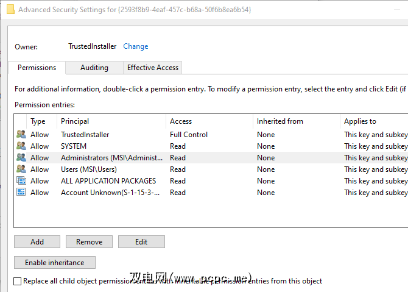Click the Users entry group icon
This screenshot has width=408, height=292.
(x=21, y=169)
